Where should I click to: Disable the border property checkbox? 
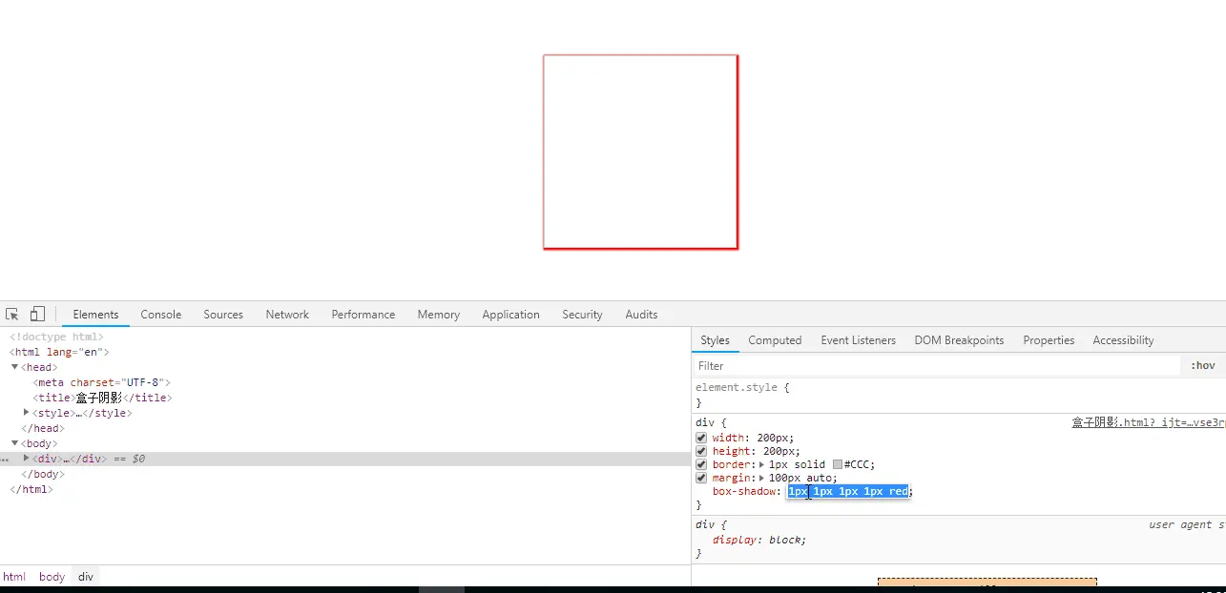701,464
